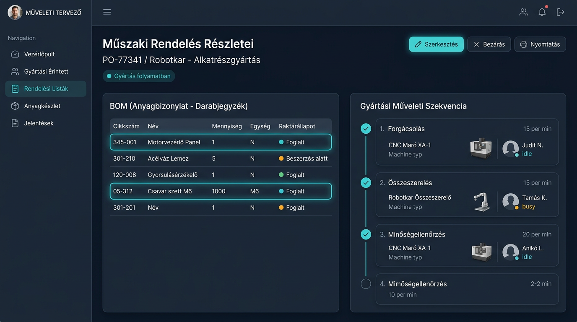Click the Mennyiség column header
The height and width of the screenshot is (322, 577).
pyautogui.click(x=227, y=126)
